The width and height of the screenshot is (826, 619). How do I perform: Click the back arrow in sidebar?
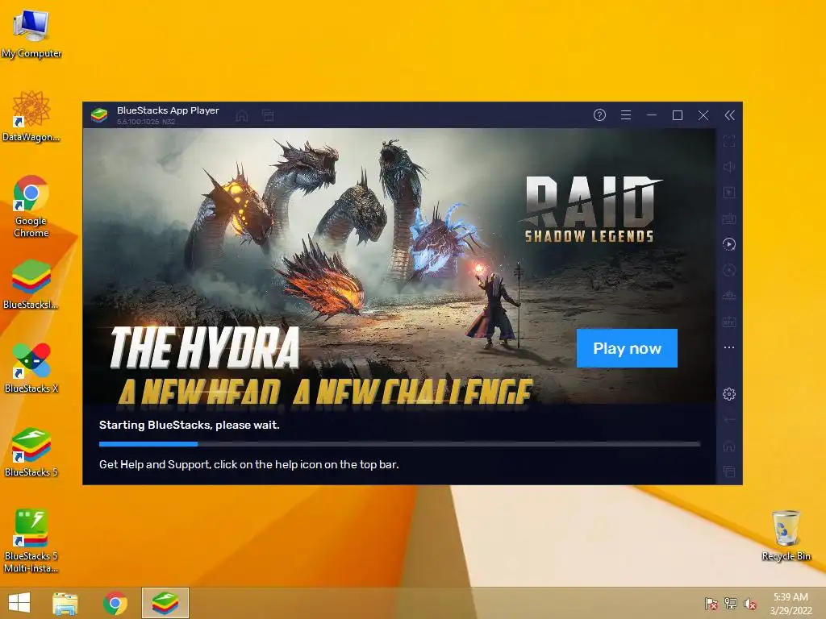point(729,419)
